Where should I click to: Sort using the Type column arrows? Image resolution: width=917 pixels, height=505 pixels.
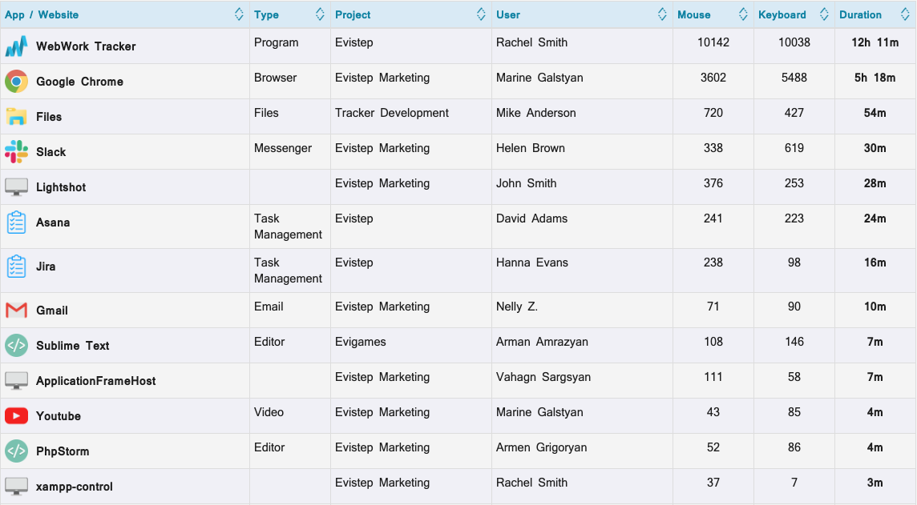coord(320,14)
